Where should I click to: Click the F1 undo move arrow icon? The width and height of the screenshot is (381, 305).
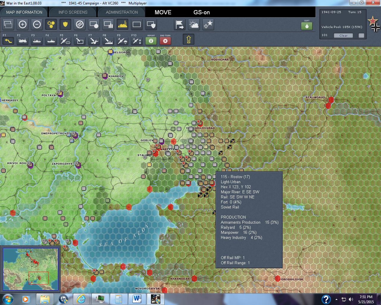pos(8,41)
